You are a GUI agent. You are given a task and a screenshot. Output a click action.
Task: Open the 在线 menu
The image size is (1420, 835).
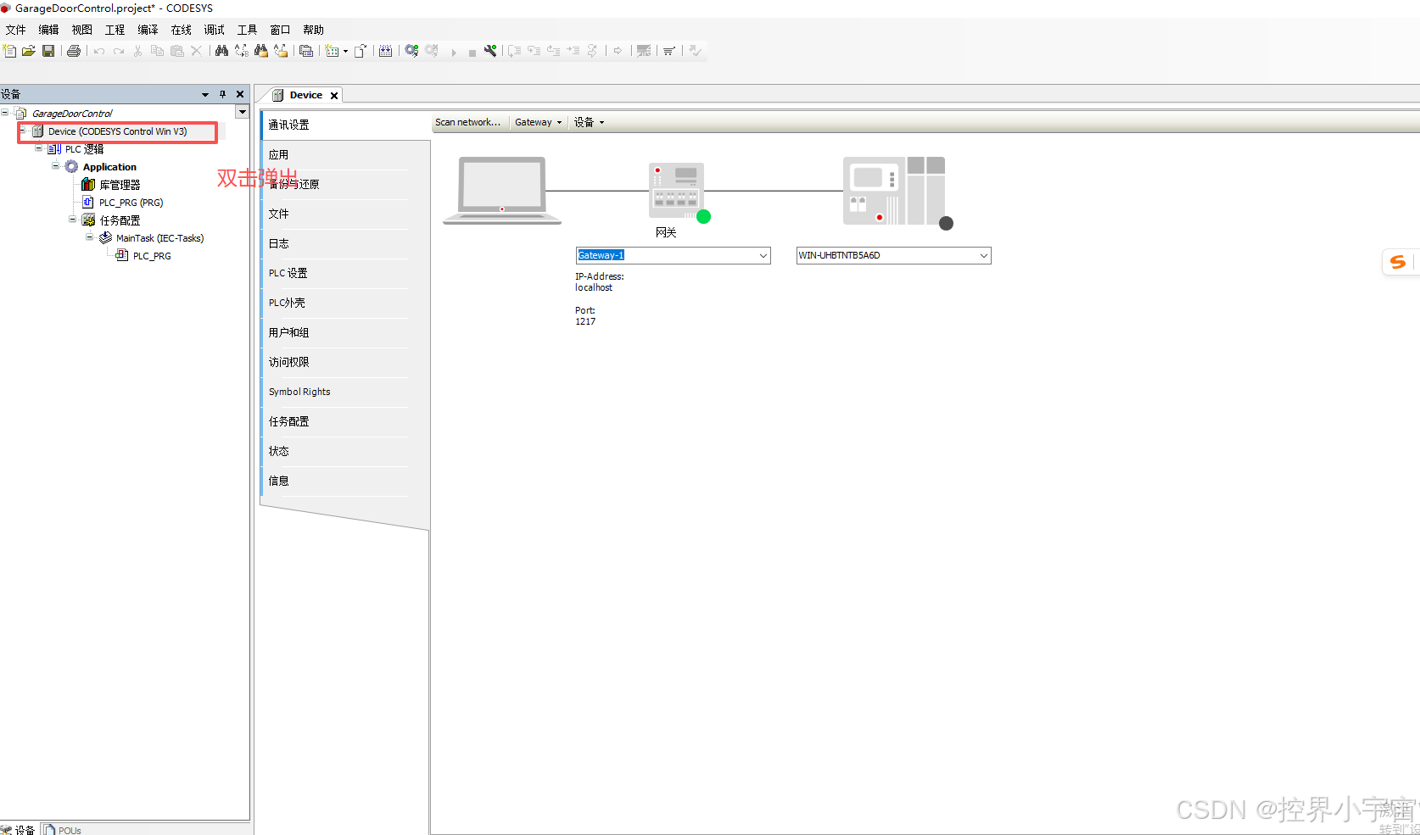181,30
